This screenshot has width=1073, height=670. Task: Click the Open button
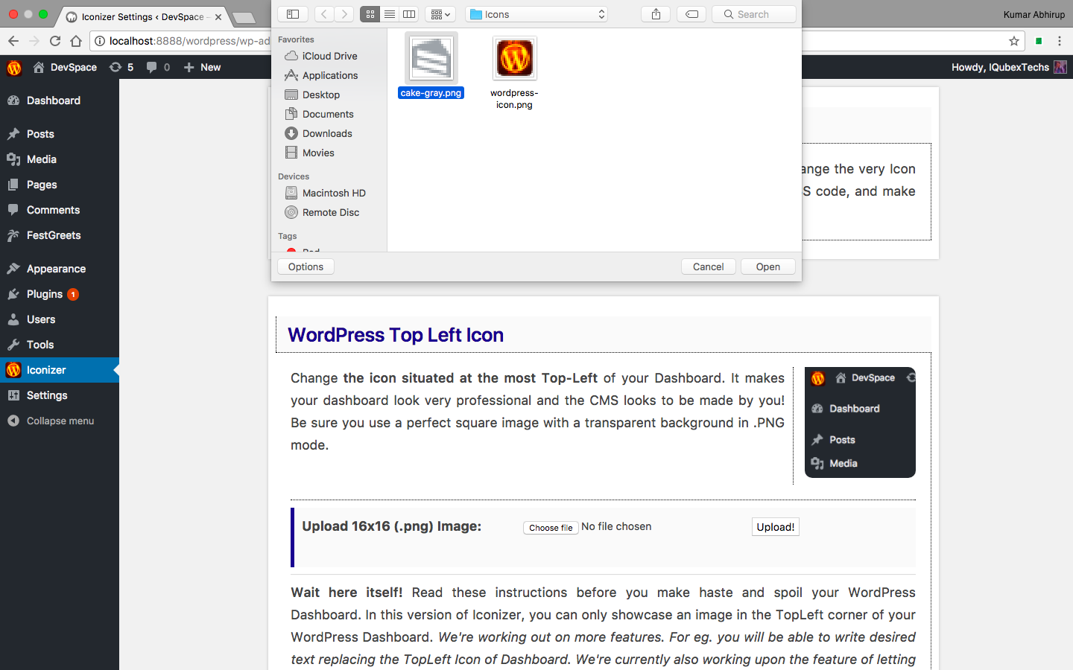[x=768, y=267]
